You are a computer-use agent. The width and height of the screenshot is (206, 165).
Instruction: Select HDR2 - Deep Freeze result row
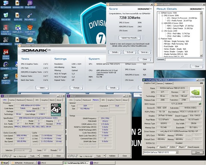(x=180, y=28)
